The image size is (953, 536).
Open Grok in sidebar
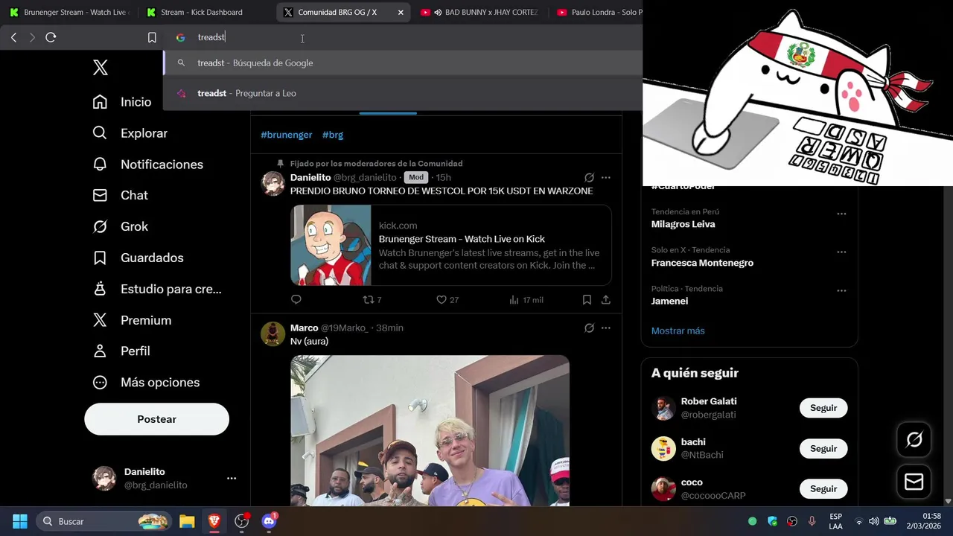[121, 226]
